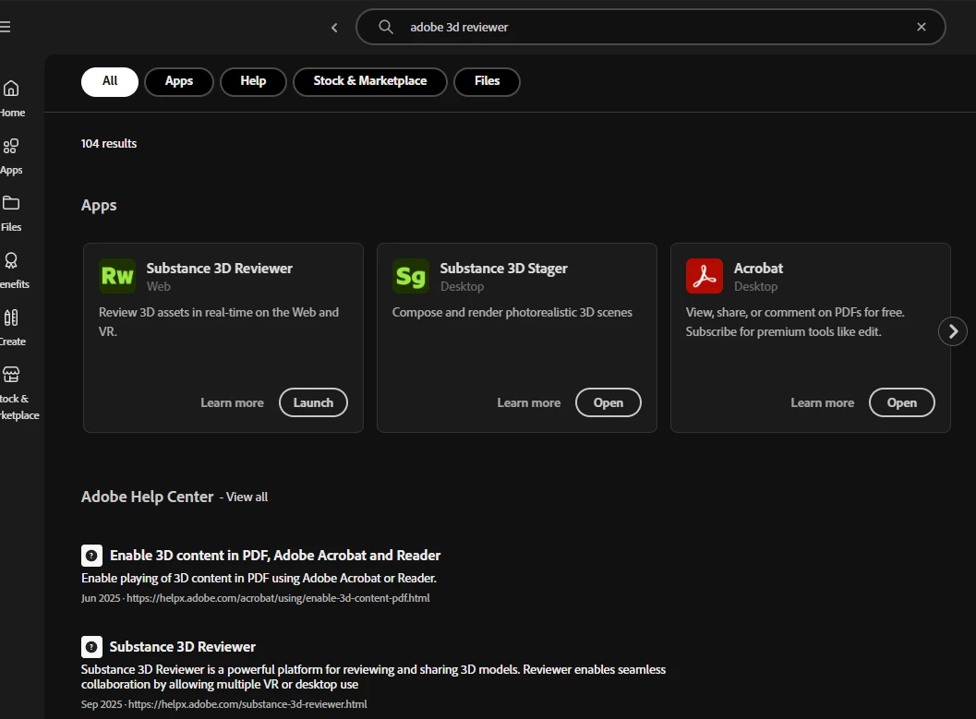Launch Substance 3D Reviewer

point(313,402)
